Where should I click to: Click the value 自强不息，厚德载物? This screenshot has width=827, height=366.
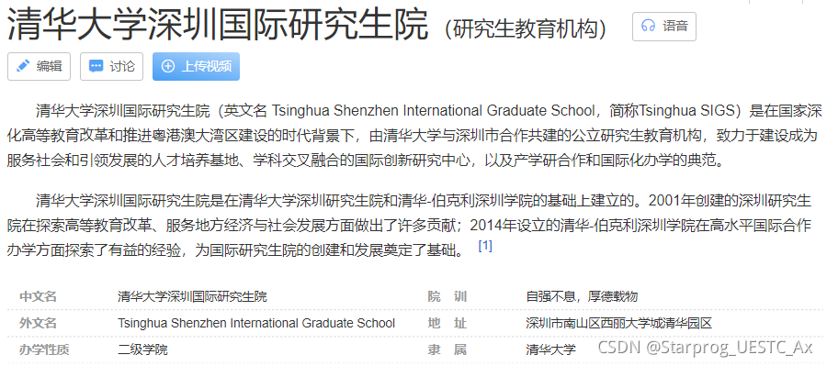coord(582,296)
